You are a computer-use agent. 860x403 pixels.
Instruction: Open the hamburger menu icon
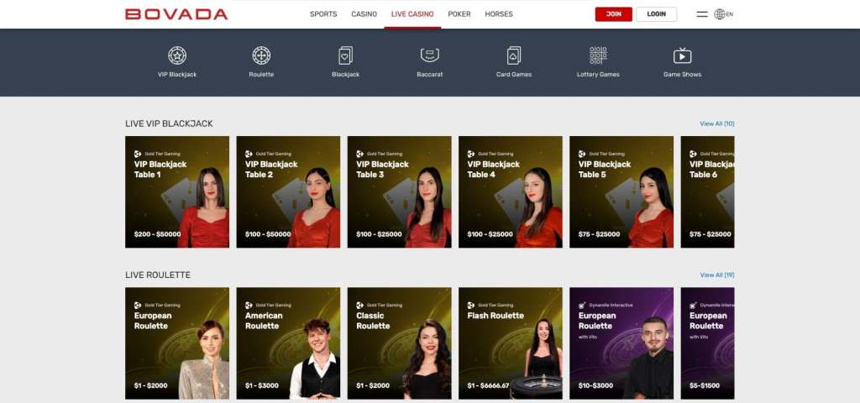(x=702, y=14)
